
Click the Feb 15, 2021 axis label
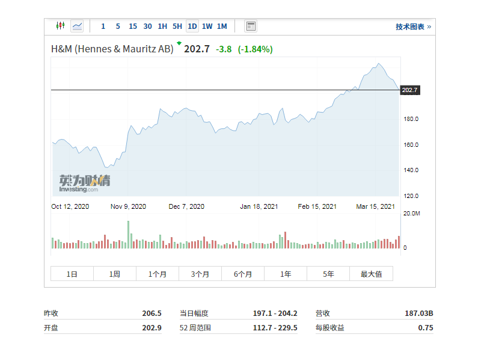click(x=317, y=206)
